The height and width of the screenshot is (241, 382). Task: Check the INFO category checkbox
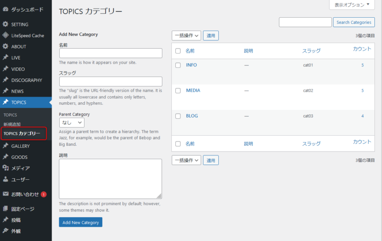(x=178, y=65)
